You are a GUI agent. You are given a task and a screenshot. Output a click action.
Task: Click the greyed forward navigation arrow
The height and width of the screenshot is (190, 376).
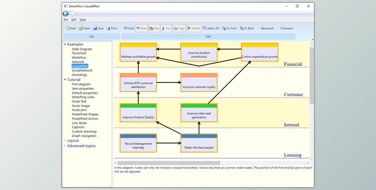point(72,13)
